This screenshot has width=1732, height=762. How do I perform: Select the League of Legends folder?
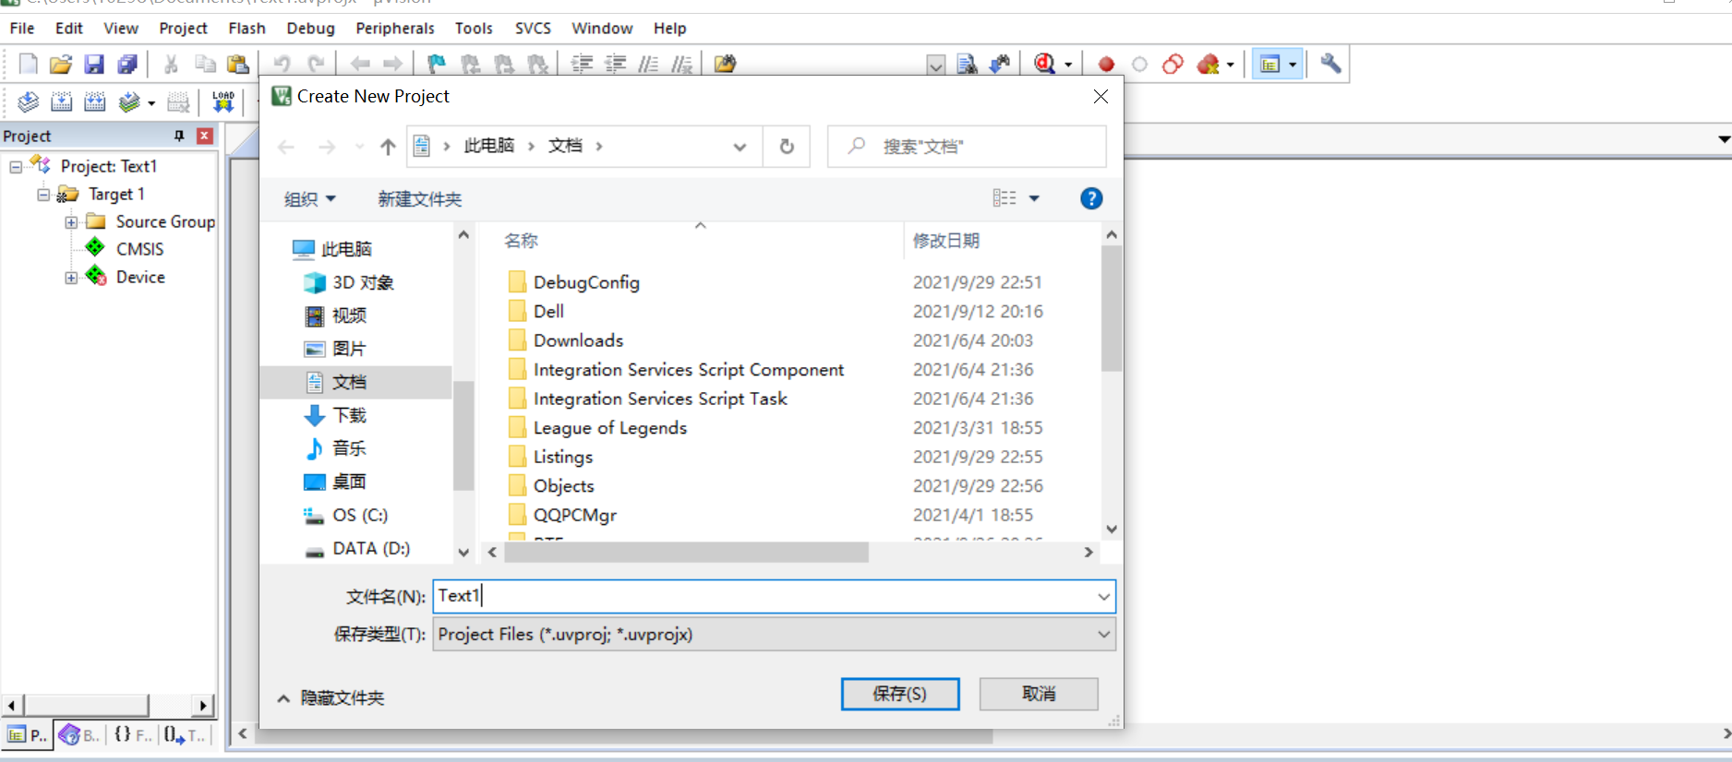click(x=610, y=428)
